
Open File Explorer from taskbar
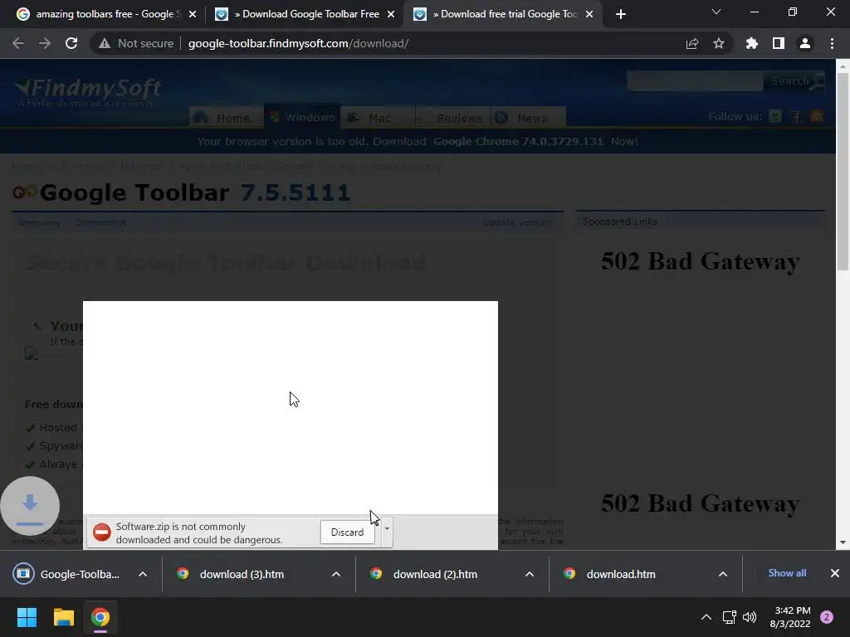(x=63, y=617)
